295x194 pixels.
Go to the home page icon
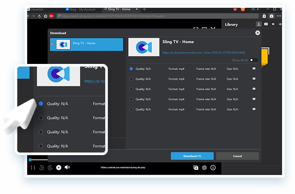pos(45,16)
